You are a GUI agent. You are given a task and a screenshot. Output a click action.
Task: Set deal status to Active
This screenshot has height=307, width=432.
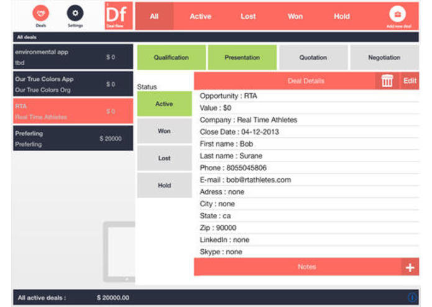[x=165, y=104]
